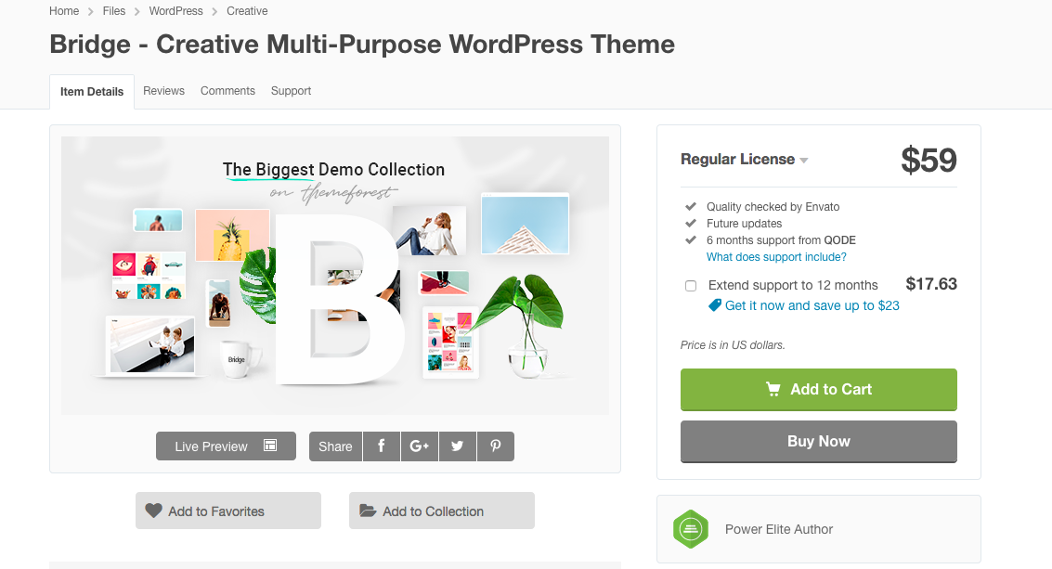The image size is (1052, 569).
Task: Switch to the Item Details tab
Action: coord(92,92)
